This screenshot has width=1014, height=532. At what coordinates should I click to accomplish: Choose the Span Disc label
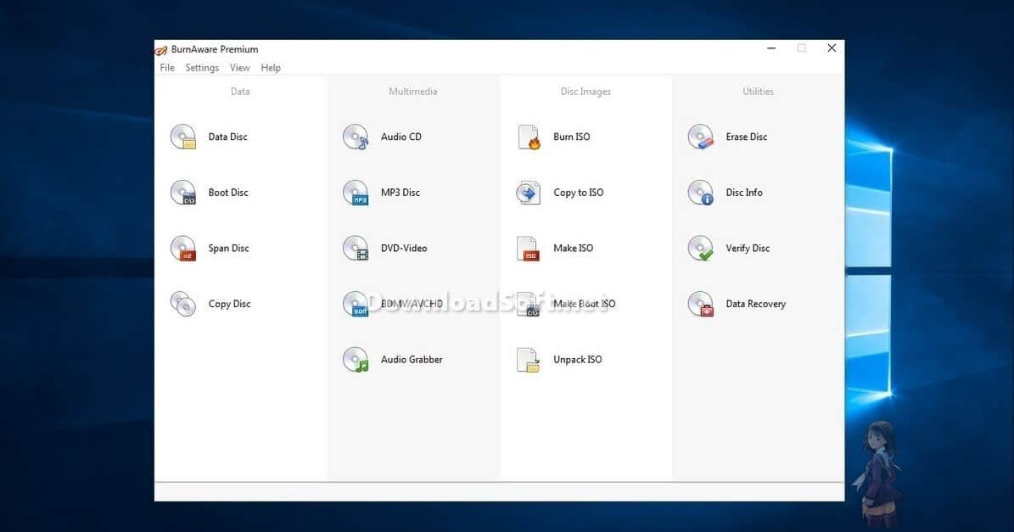coord(228,249)
